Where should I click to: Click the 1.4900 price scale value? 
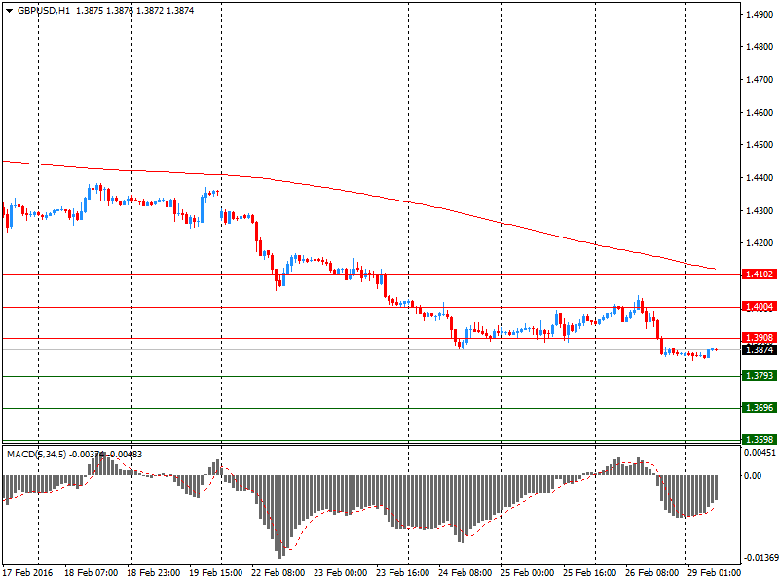760,14
